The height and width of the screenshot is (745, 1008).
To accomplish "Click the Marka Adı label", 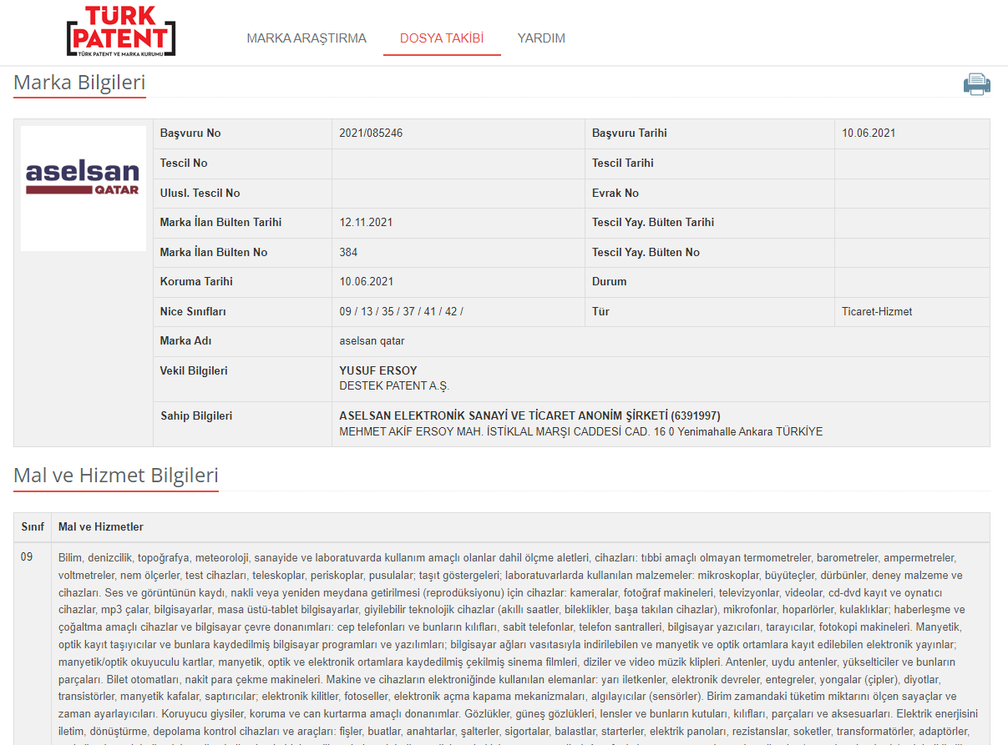I will pos(186,341).
